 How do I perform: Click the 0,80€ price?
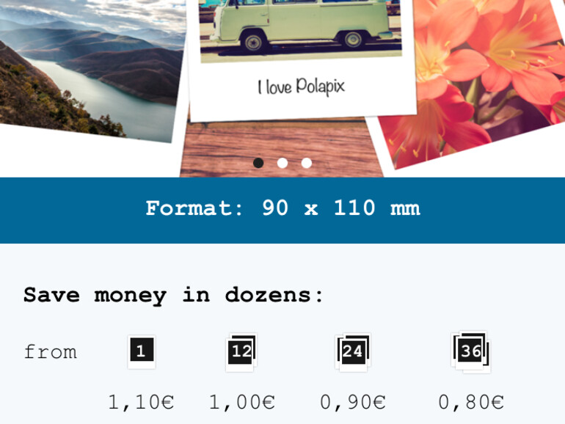471,402
